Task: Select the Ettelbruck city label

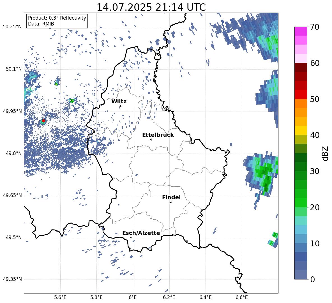Action: tap(158, 135)
